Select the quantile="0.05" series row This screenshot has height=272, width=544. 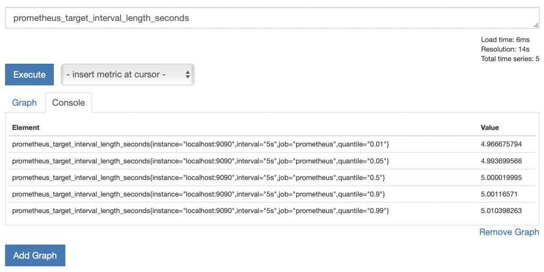(x=201, y=161)
